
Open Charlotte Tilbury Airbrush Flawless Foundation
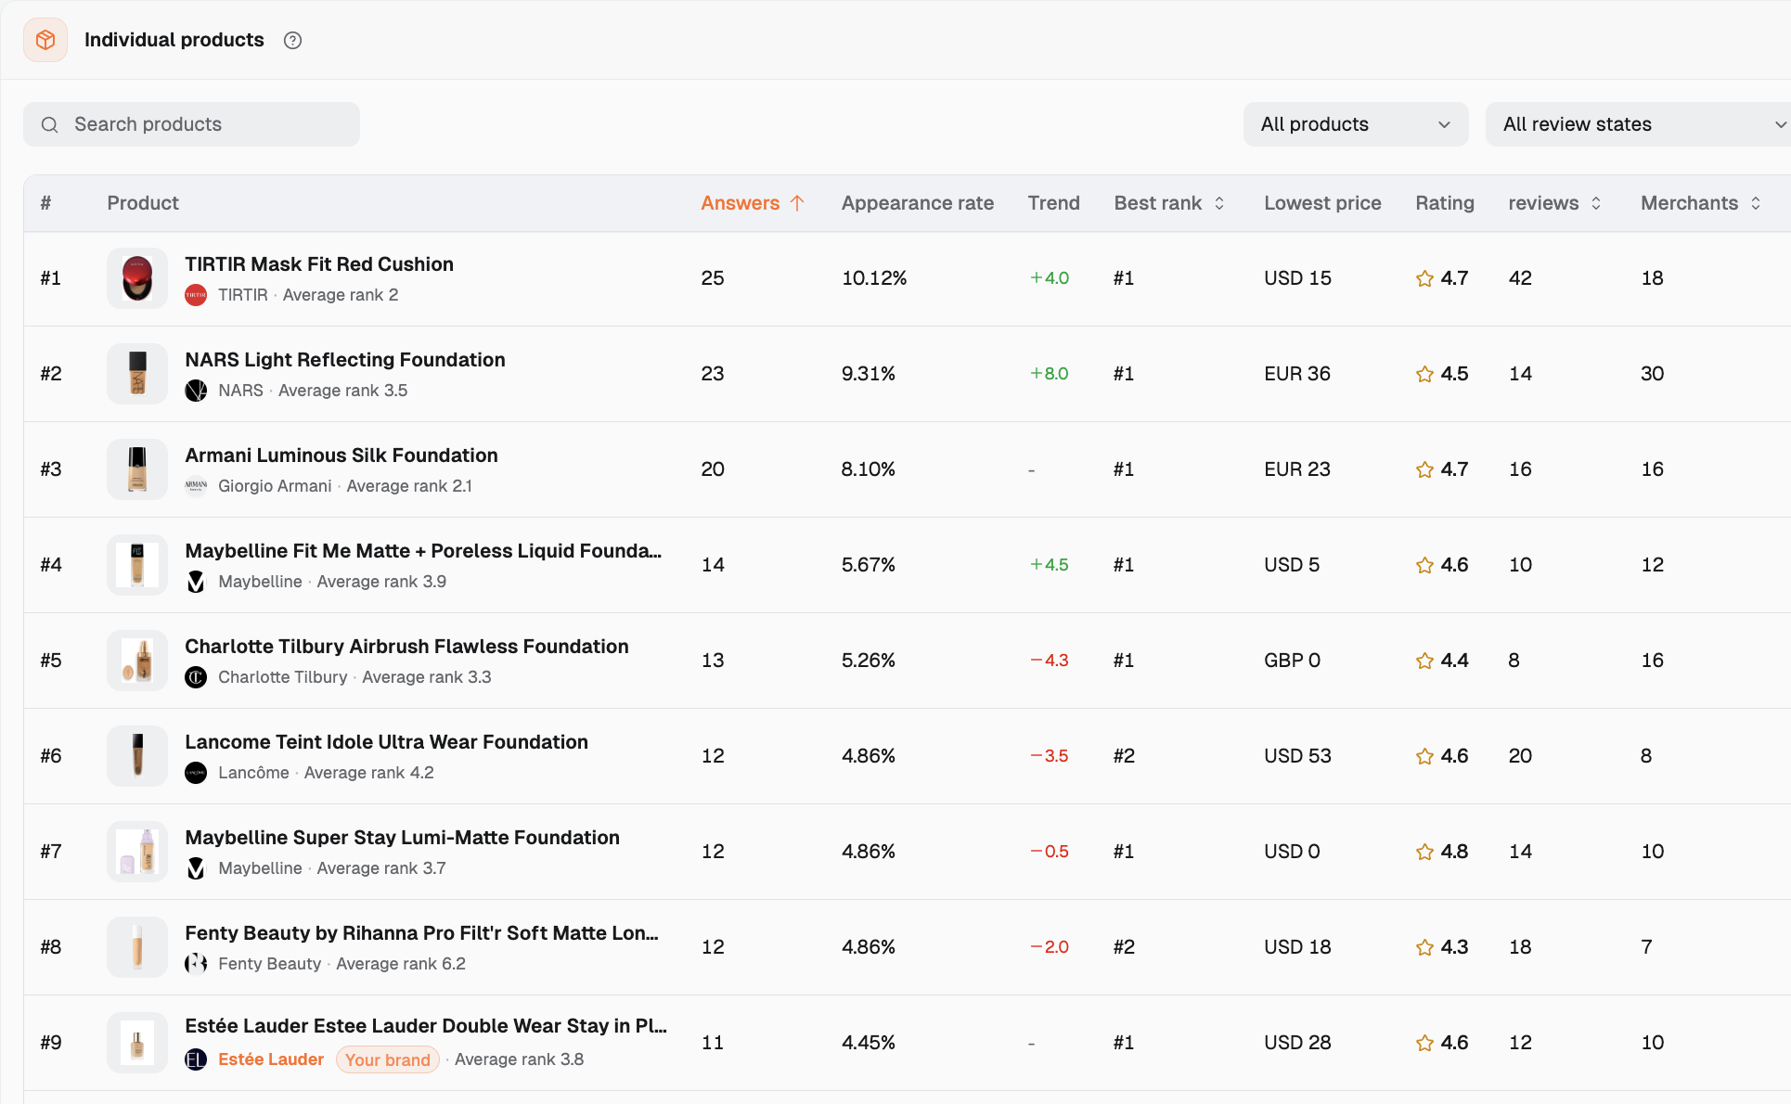[406, 647]
